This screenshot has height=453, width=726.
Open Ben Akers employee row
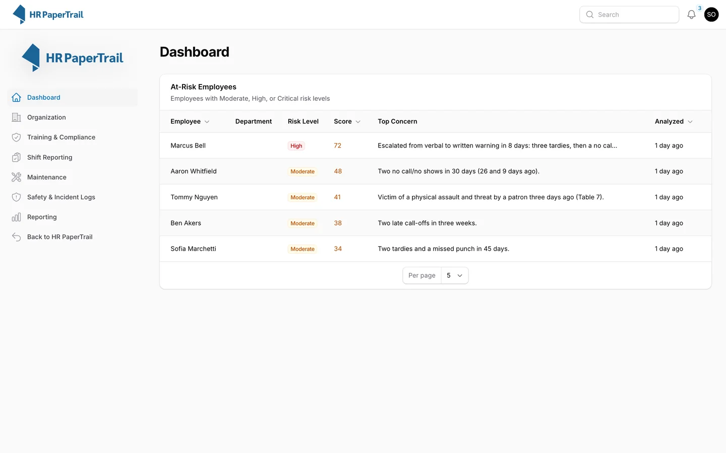point(436,223)
